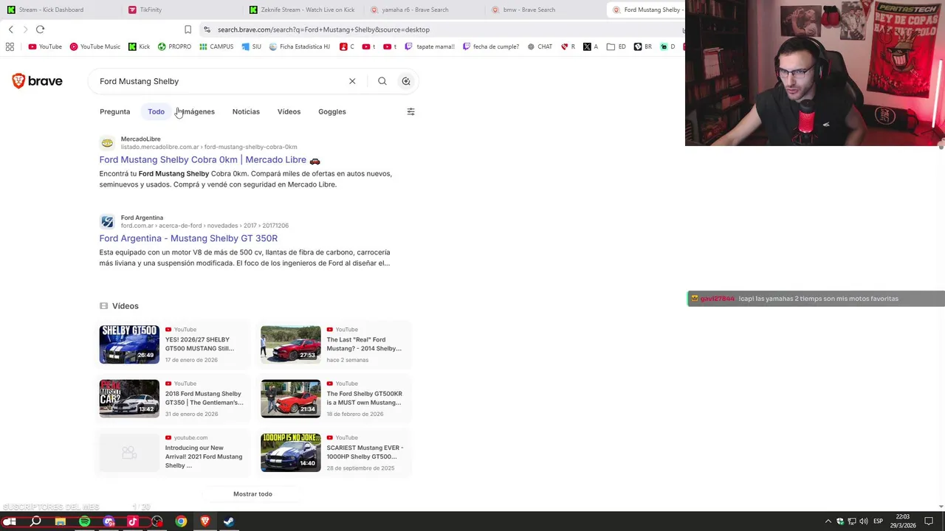Open the volume control in system tray
The image size is (945, 531).
863,521
